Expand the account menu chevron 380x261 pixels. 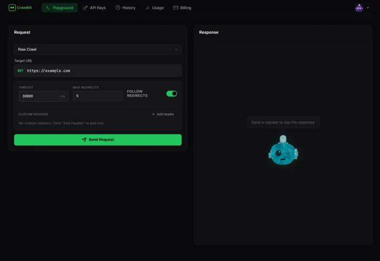tap(368, 8)
